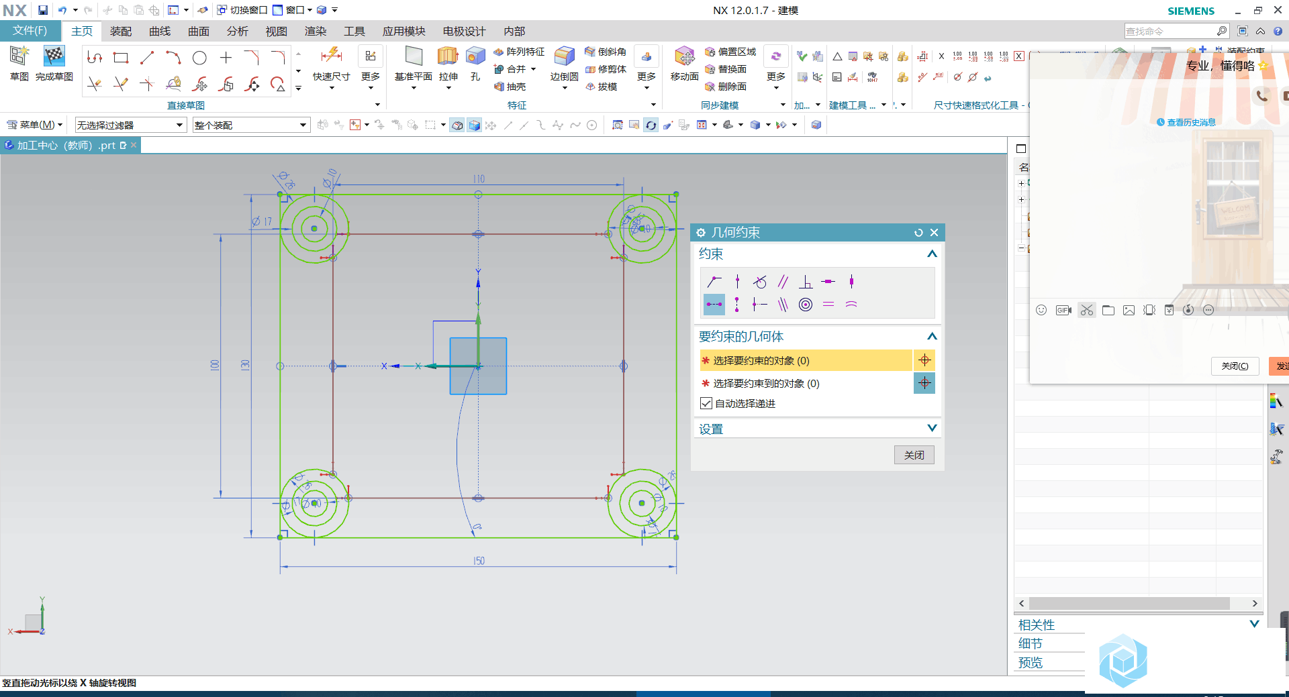Select the Horizontal constraint icon
This screenshot has height=697, width=1289.
pos(828,282)
